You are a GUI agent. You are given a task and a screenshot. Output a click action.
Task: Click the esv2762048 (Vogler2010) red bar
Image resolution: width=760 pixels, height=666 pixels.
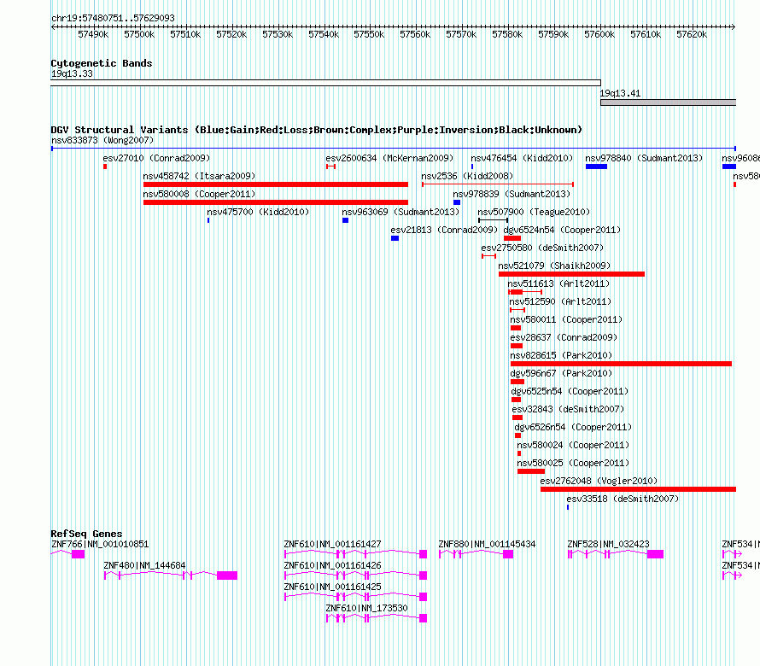point(639,489)
